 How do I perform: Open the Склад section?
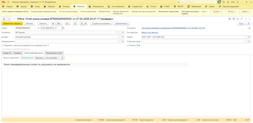pos(35,6)
